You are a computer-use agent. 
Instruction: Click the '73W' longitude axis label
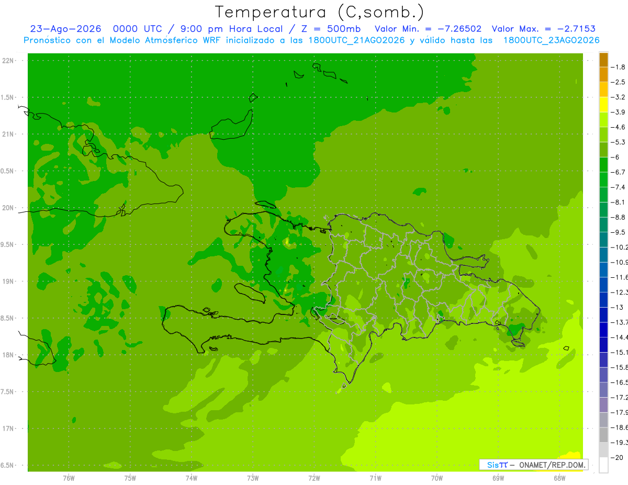click(253, 478)
